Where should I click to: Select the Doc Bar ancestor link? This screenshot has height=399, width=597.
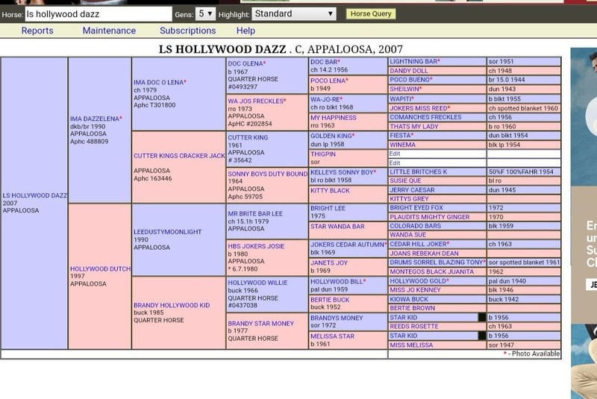(x=325, y=62)
